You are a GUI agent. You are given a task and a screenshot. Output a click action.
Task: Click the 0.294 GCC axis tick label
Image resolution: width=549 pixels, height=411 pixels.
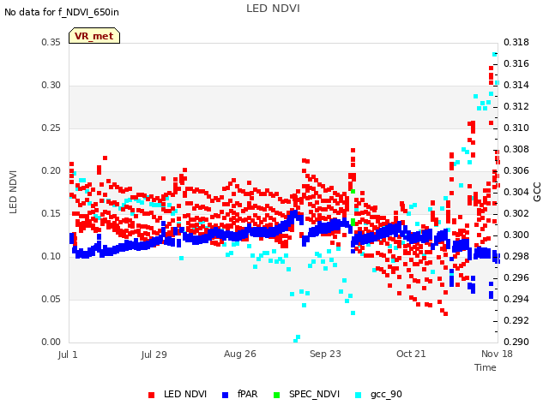(x=516, y=299)
